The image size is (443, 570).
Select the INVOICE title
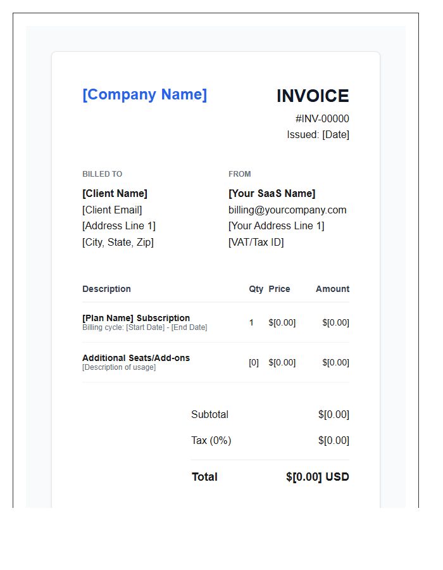313,96
